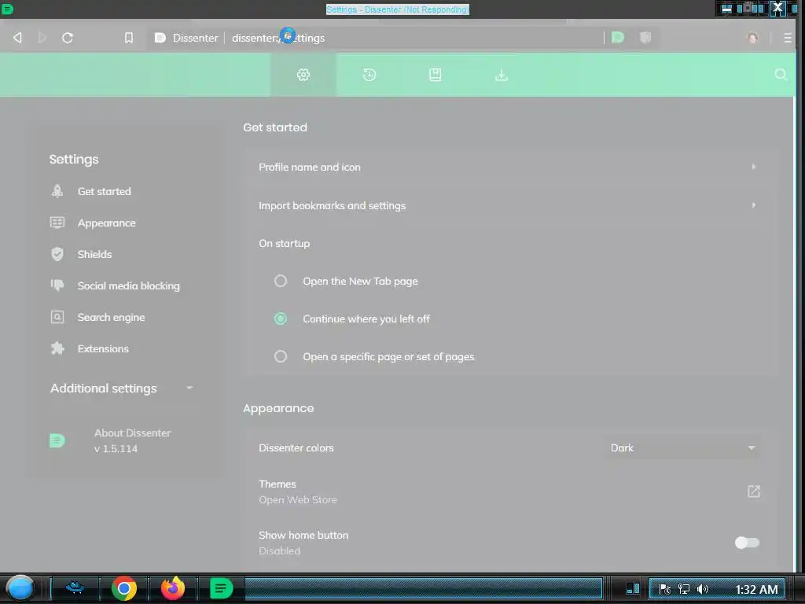Open Profile name and icon
The image size is (805, 604).
point(509,167)
